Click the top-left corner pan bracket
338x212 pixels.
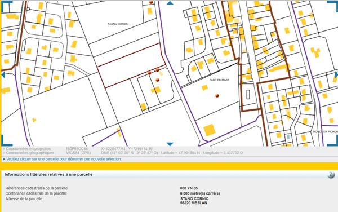(6, 6)
